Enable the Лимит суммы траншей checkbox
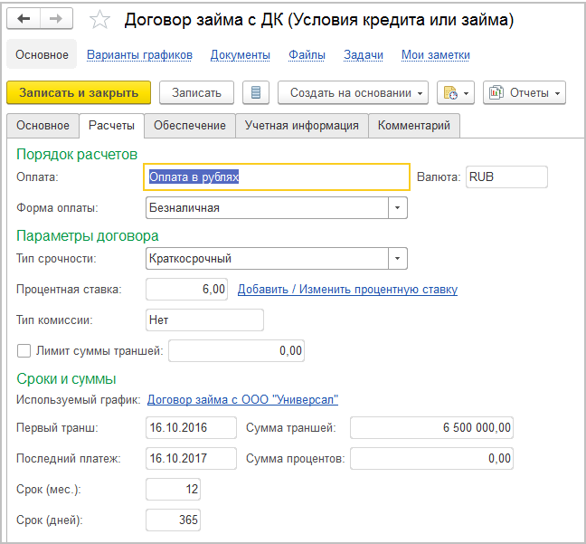The width and height of the screenshot is (586, 544). 24,350
